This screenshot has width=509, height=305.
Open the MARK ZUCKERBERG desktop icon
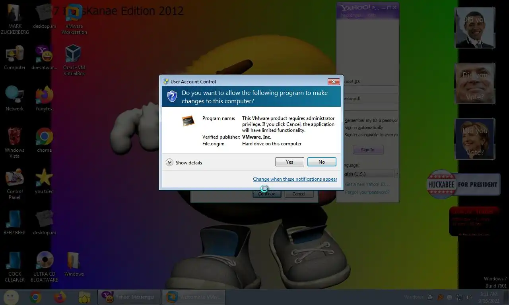[15, 19]
